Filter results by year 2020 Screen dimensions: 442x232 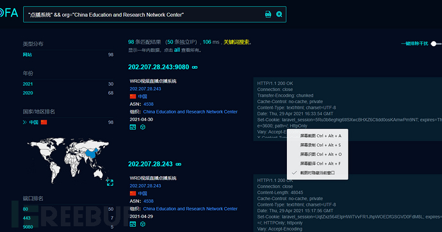pos(28,93)
